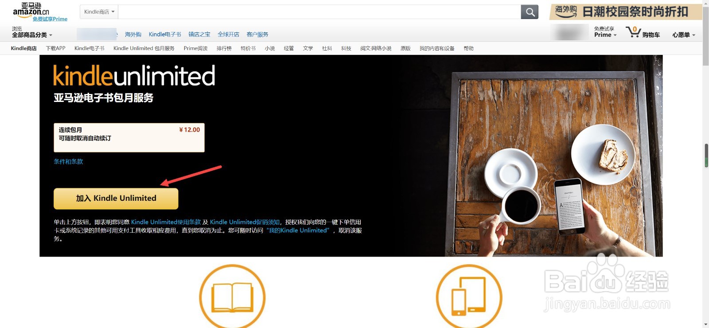Open 全球开店 link
The image size is (709, 328).
pyautogui.click(x=229, y=35)
